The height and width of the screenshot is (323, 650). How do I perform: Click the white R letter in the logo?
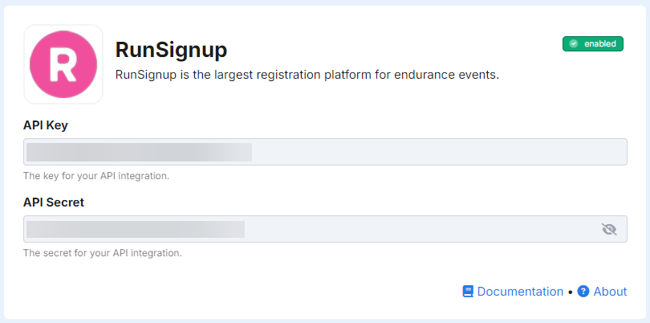(x=63, y=65)
